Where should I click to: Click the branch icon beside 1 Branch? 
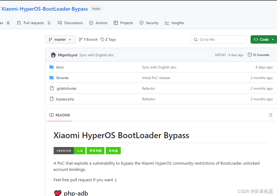click(81, 39)
